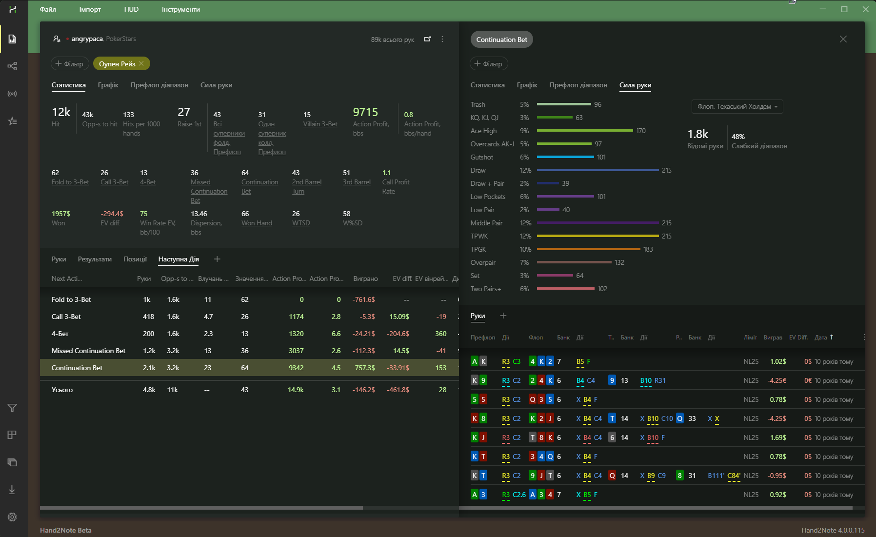The height and width of the screenshot is (537, 876).
Task: Open right panel Статистика tab
Action: pos(488,85)
